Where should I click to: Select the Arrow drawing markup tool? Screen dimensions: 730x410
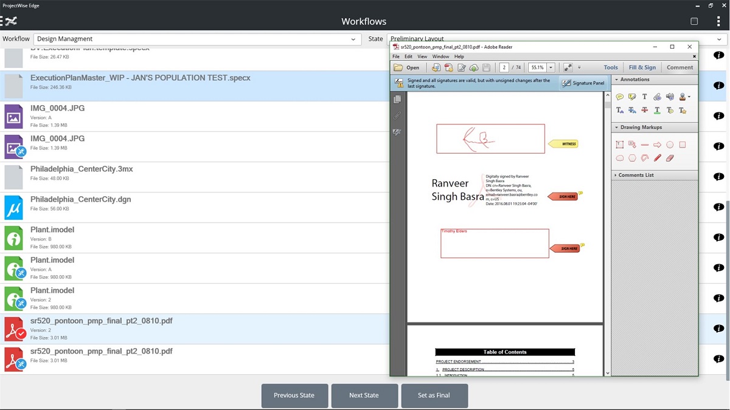click(x=657, y=144)
